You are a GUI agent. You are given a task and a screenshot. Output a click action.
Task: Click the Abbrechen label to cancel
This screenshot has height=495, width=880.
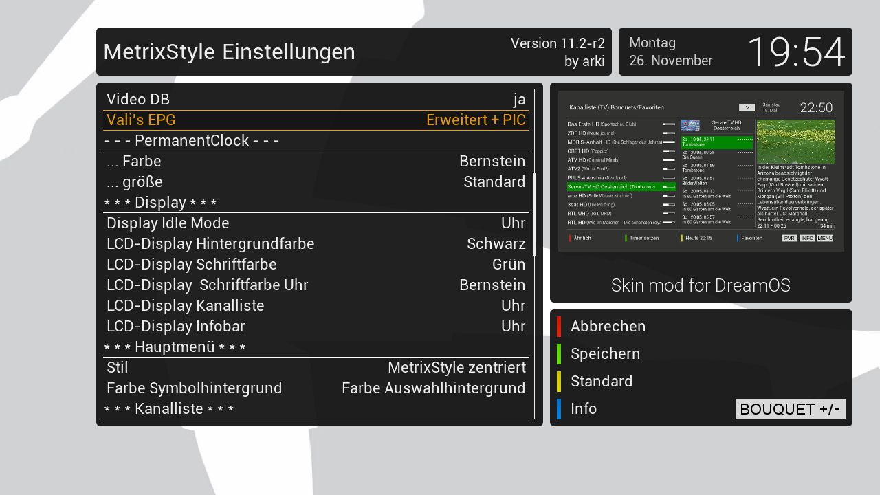[608, 327]
